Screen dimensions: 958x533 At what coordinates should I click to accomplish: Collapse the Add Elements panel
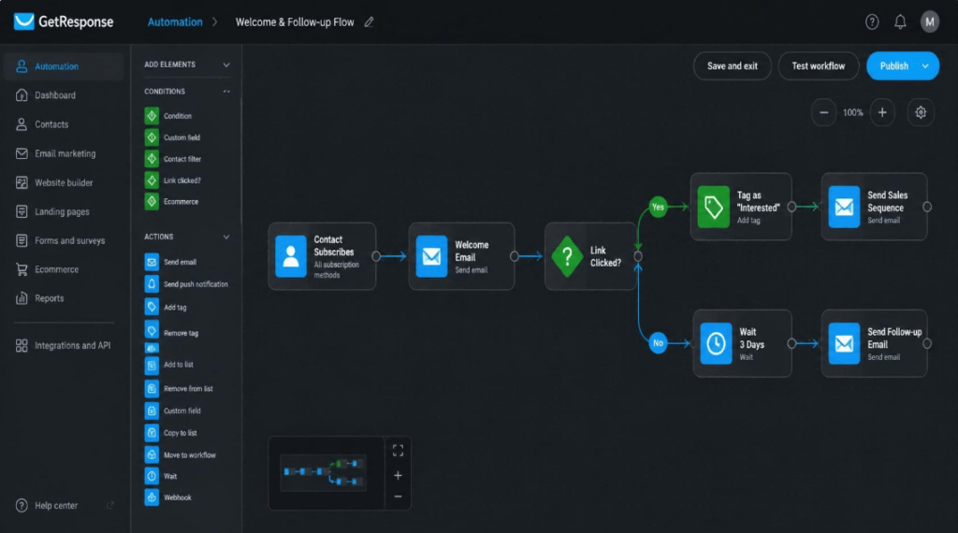pyautogui.click(x=226, y=65)
